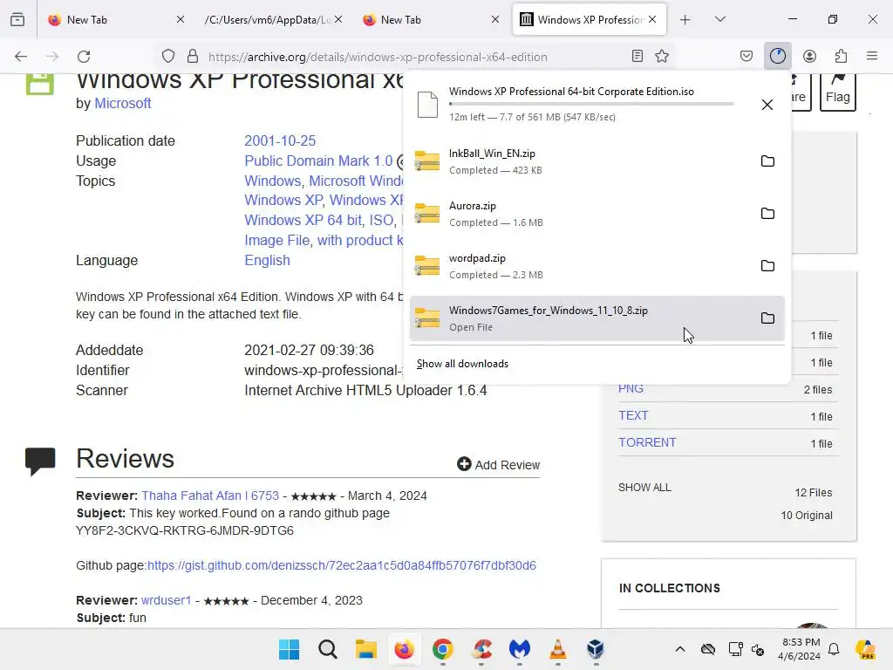
Task: Open Public Domain Mark 1.0 link
Action: [x=318, y=161]
